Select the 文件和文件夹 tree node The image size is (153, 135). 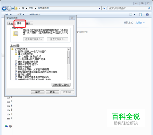pyautogui.click(x=21, y=49)
